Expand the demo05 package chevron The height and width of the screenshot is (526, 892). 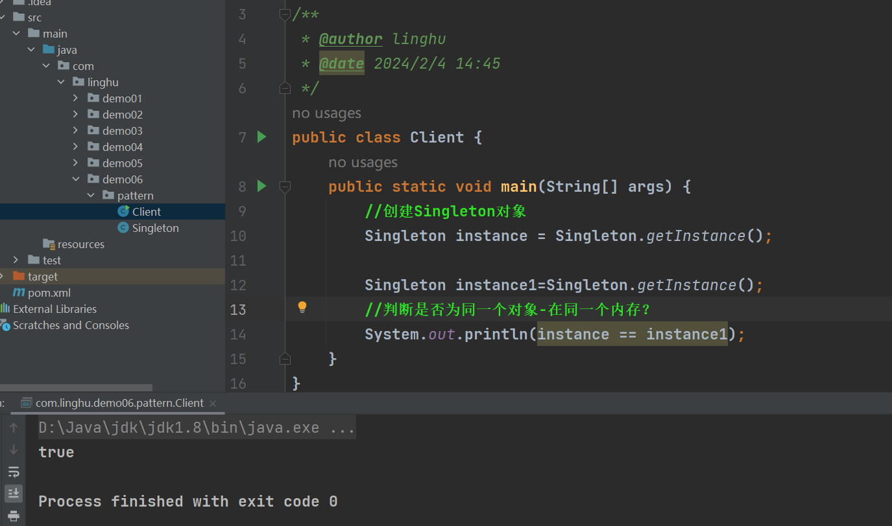pos(76,163)
